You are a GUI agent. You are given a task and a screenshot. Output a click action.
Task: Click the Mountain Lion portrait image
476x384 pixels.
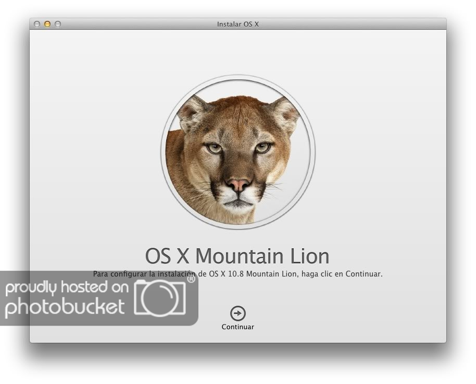[x=237, y=152]
